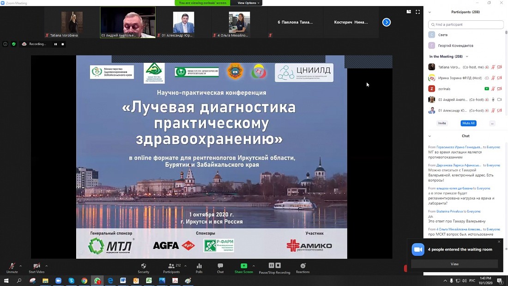The width and height of the screenshot is (508, 286).
Task: Open the audio options arrow next to Unmute
Action: point(21,266)
